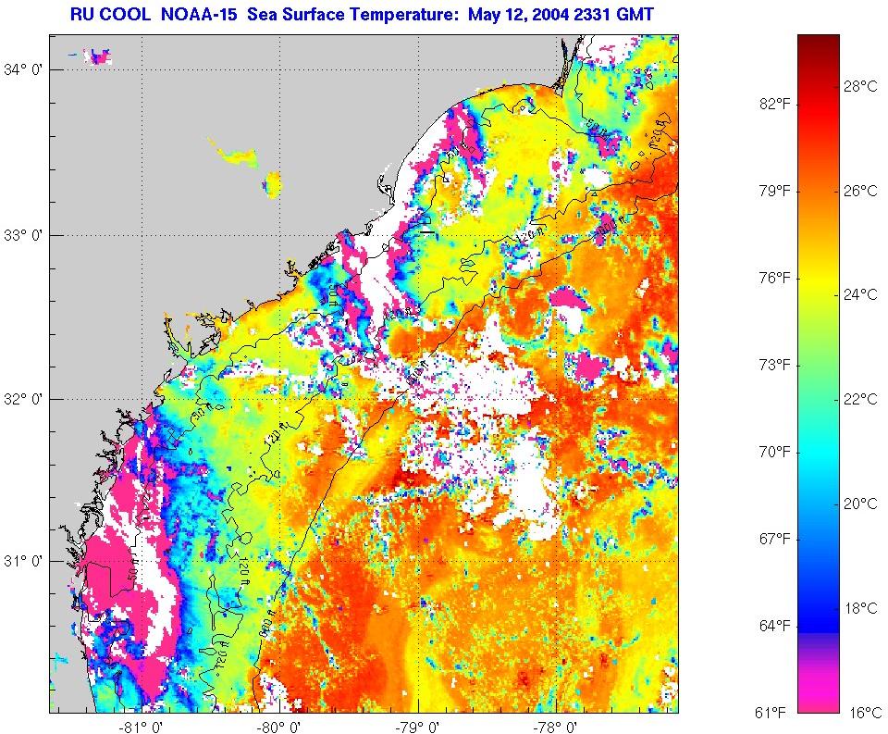The height and width of the screenshot is (734, 888).
Task: Click the '76°F' colorbar label
Action: click(x=774, y=279)
